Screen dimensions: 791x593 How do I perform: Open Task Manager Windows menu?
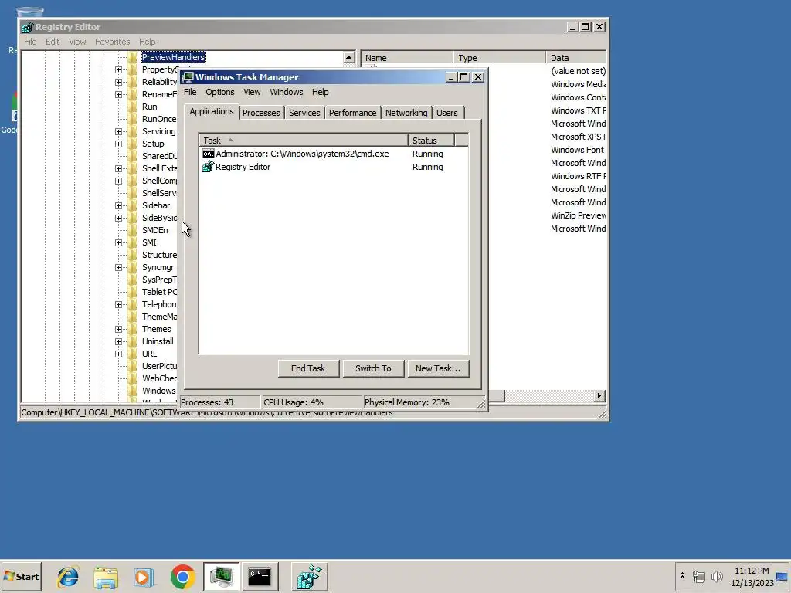(286, 92)
